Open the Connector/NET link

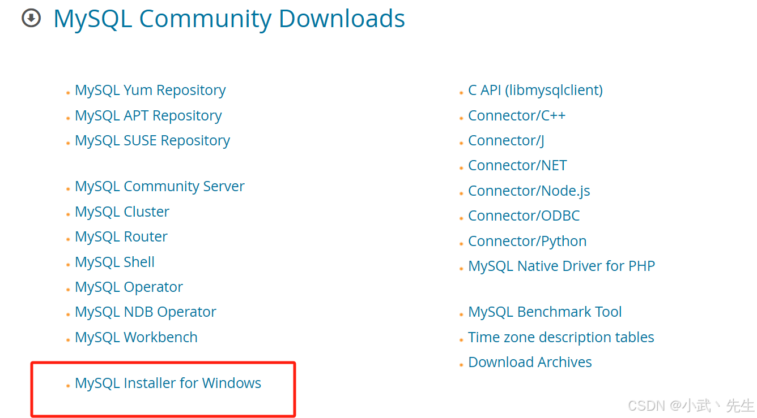[517, 165]
